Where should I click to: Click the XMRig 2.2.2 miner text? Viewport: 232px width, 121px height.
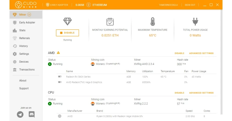click(141, 104)
